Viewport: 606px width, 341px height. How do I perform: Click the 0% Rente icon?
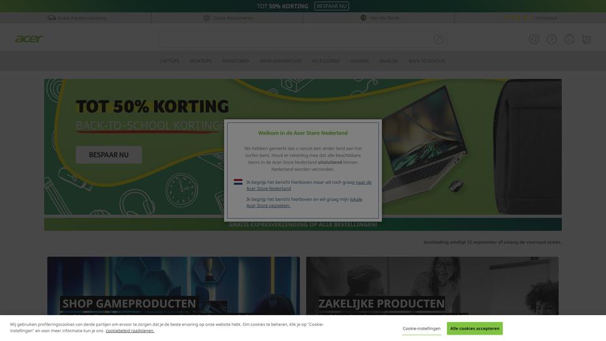[x=364, y=18]
